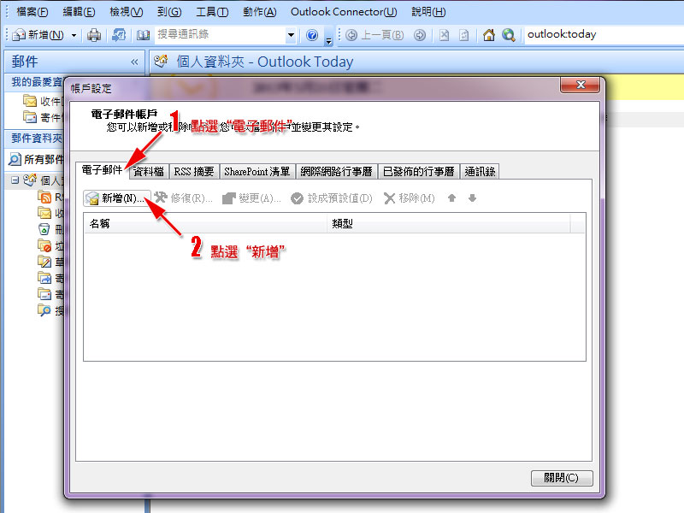
Task: Click the Stop page icon
Action: tap(444, 35)
